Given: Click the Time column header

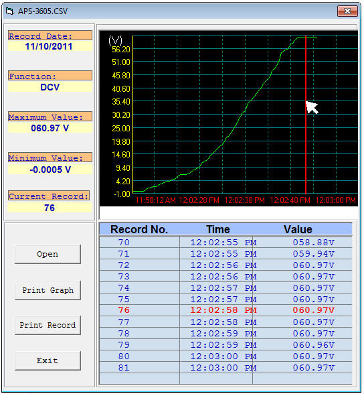Looking at the screenshot, I should pos(217,229).
